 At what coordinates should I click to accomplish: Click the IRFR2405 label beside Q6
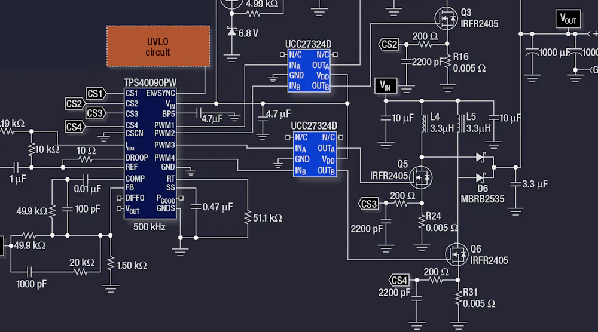489,261
